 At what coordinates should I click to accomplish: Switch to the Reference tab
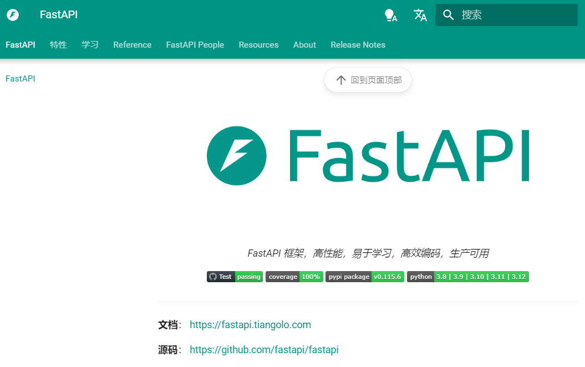133,45
